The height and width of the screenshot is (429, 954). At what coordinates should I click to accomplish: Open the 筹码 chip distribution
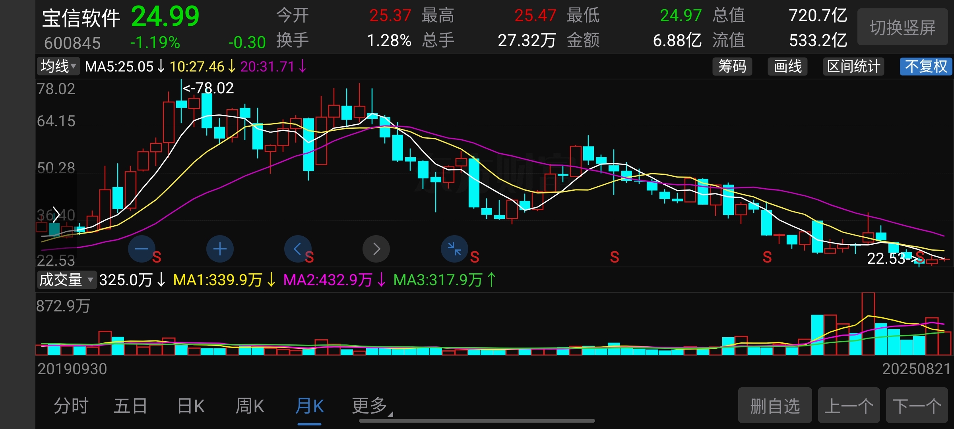[x=732, y=66]
